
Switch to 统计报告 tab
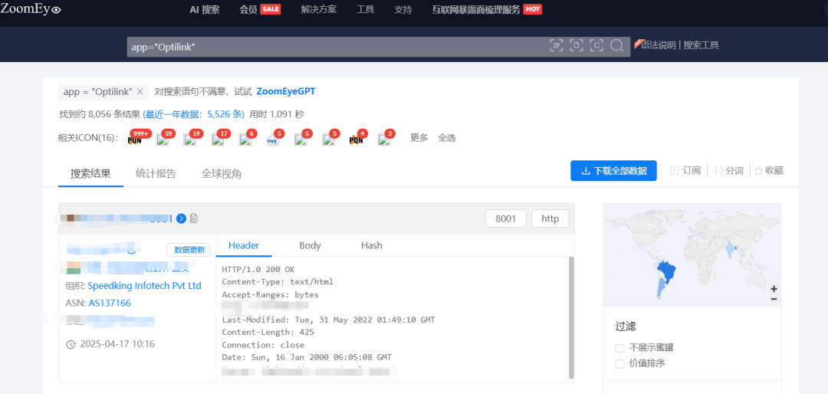click(156, 174)
